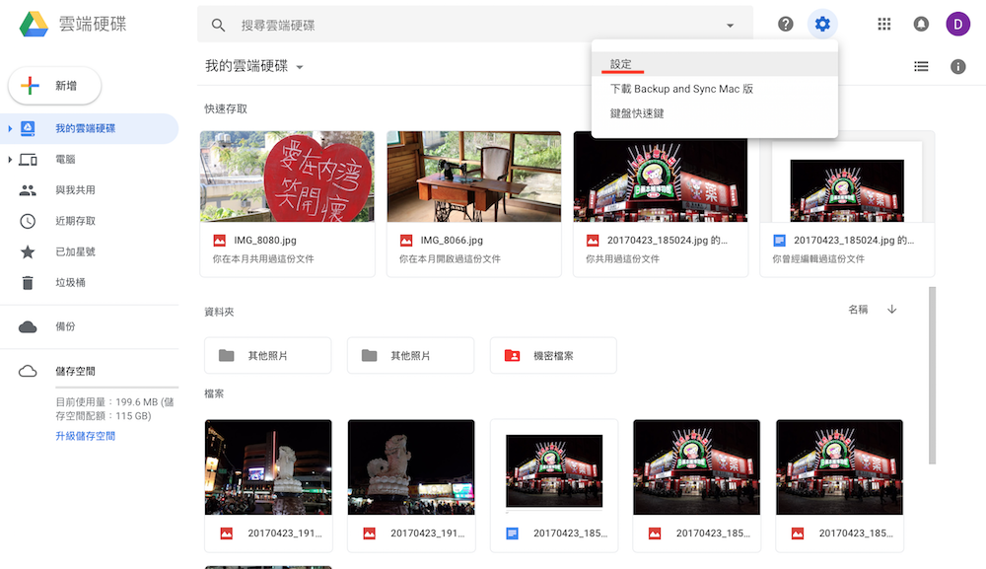
Task: Open the Help icon
Action: [785, 23]
